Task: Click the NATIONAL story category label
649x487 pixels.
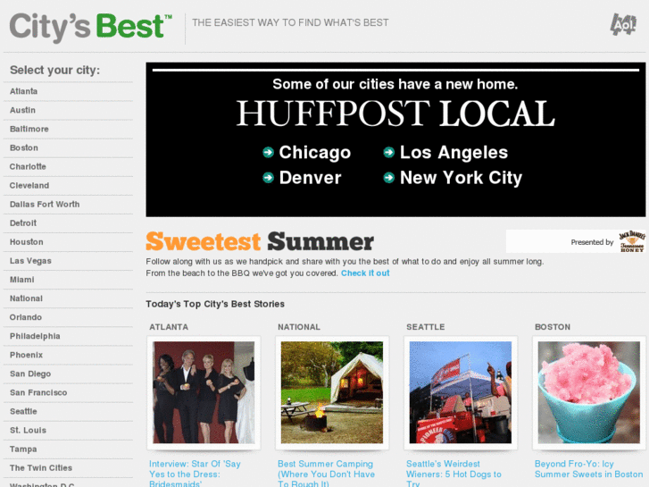Action: tap(299, 327)
